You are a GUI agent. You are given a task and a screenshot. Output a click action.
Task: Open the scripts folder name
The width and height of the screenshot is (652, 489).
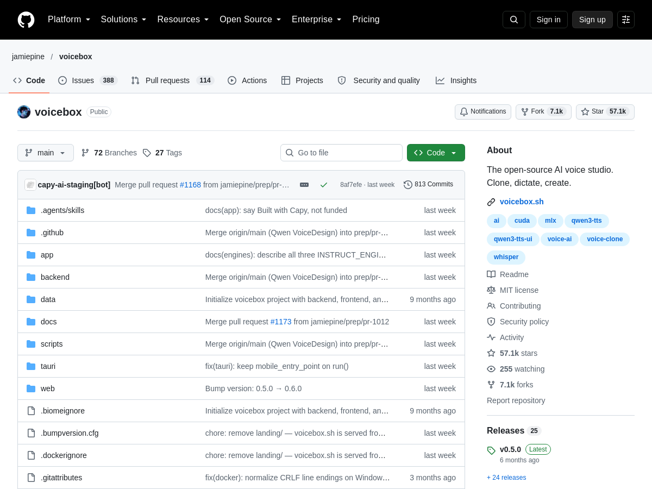(52, 344)
